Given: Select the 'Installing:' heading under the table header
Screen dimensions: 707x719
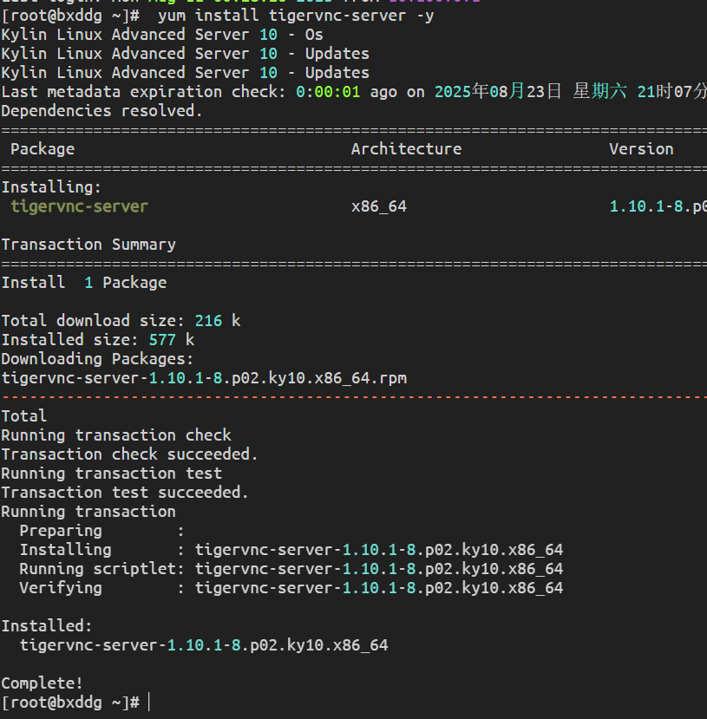Looking at the screenshot, I should (x=51, y=187).
